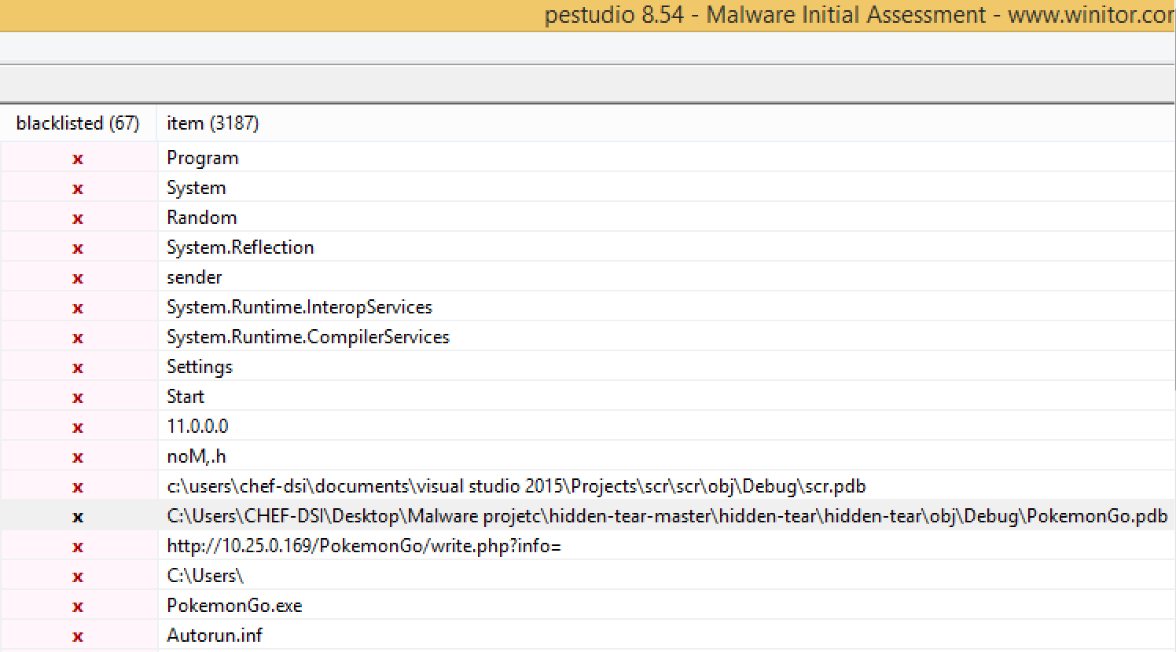The image size is (1176, 652).
Task: Select the scr.pdb debug path row
Action: point(516,486)
